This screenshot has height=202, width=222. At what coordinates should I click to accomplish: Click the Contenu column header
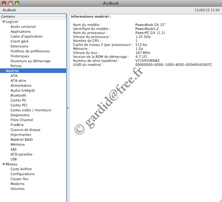pos(33,16)
